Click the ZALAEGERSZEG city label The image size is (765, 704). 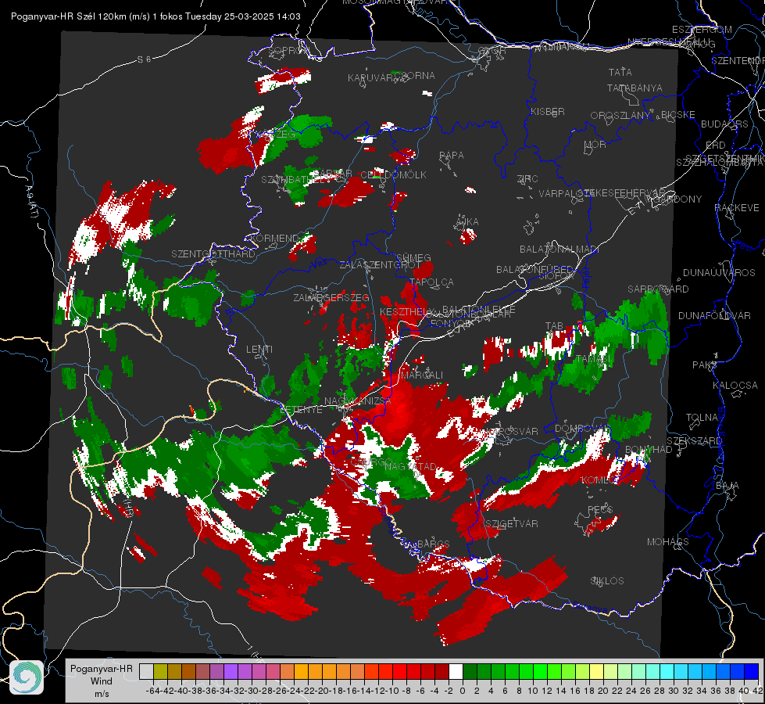331,297
